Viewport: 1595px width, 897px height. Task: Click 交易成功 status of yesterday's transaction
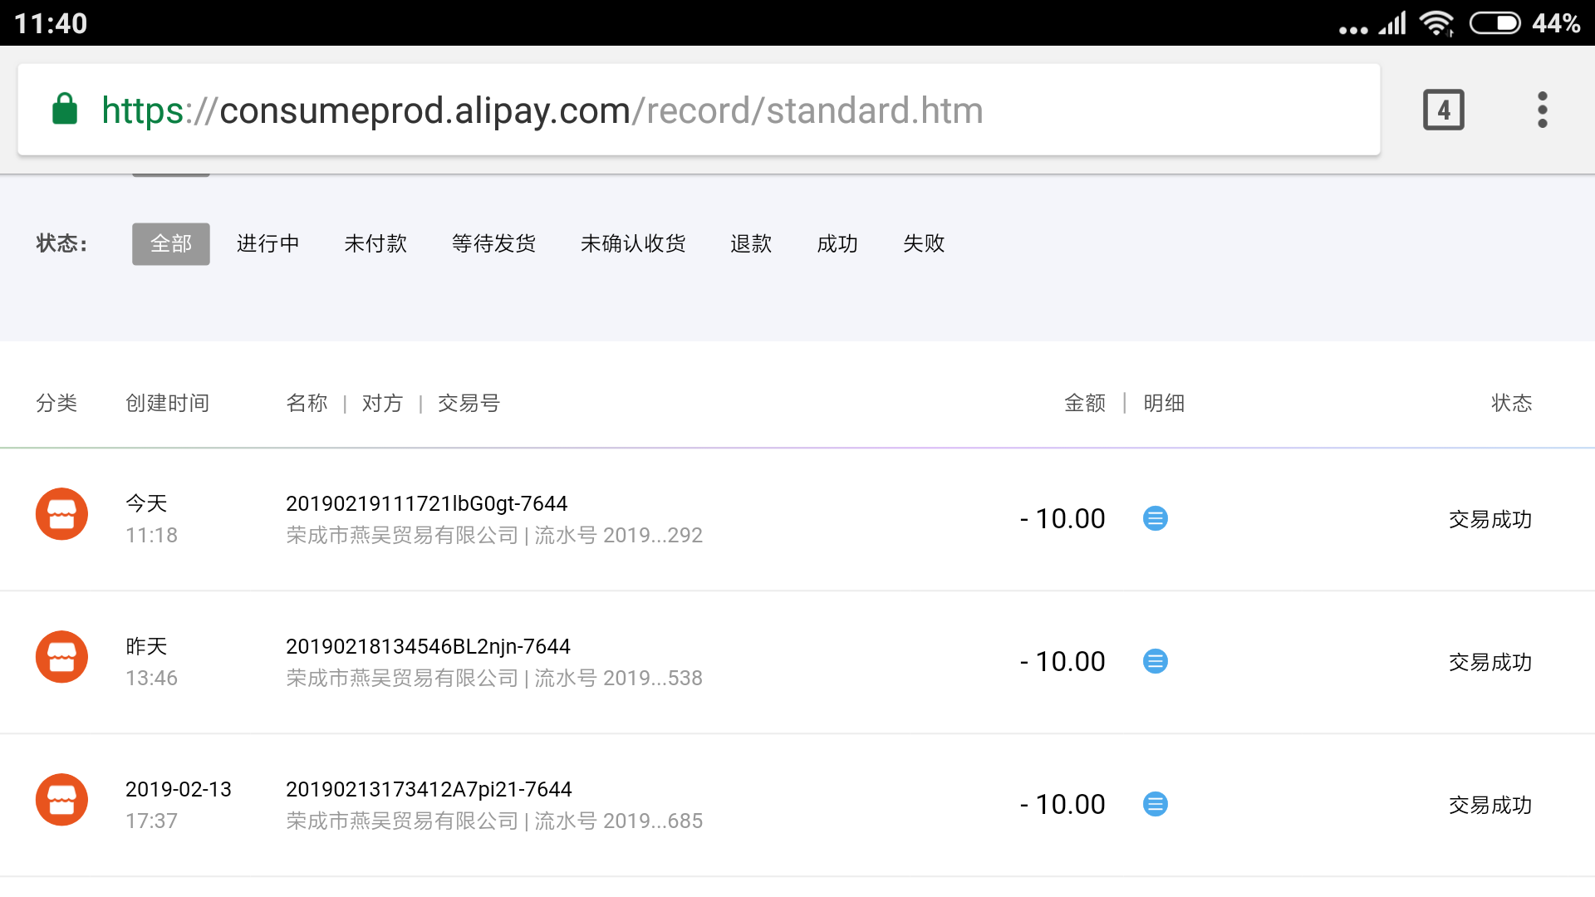pyautogui.click(x=1490, y=662)
